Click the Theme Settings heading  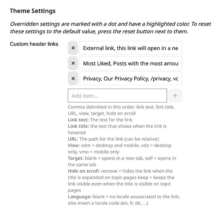click(33, 11)
